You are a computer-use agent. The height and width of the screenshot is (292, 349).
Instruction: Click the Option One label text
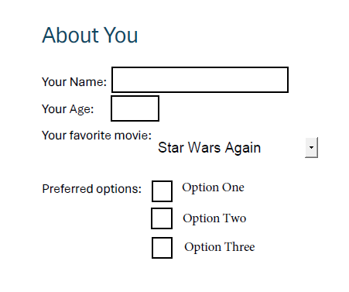click(213, 187)
